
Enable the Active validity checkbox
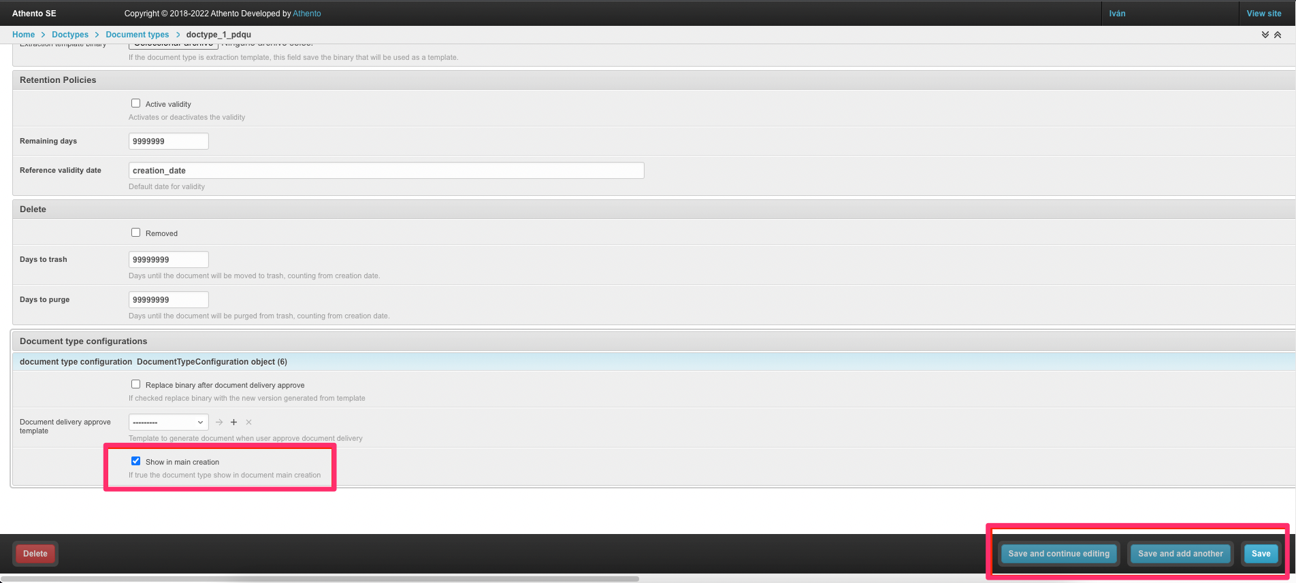[x=136, y=103]
